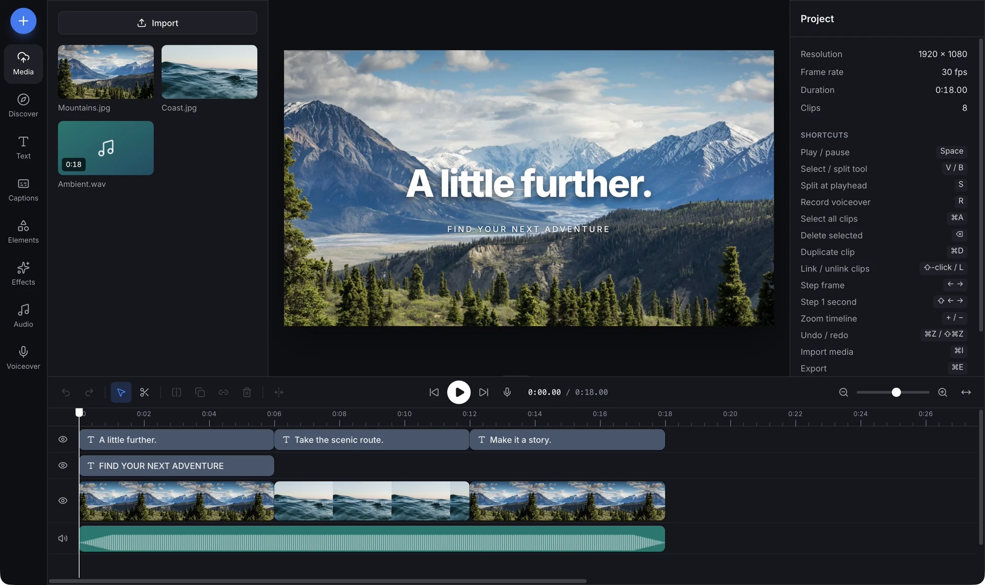Screen dimensions: 985x585
Task: Hide the video clips track
Action: (63, 501)
